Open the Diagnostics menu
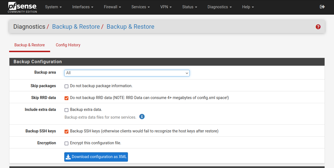Screen dimensions: 334x168 coord(220,7)
